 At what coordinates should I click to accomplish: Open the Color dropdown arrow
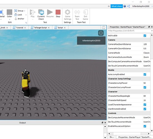pos(9,19)
